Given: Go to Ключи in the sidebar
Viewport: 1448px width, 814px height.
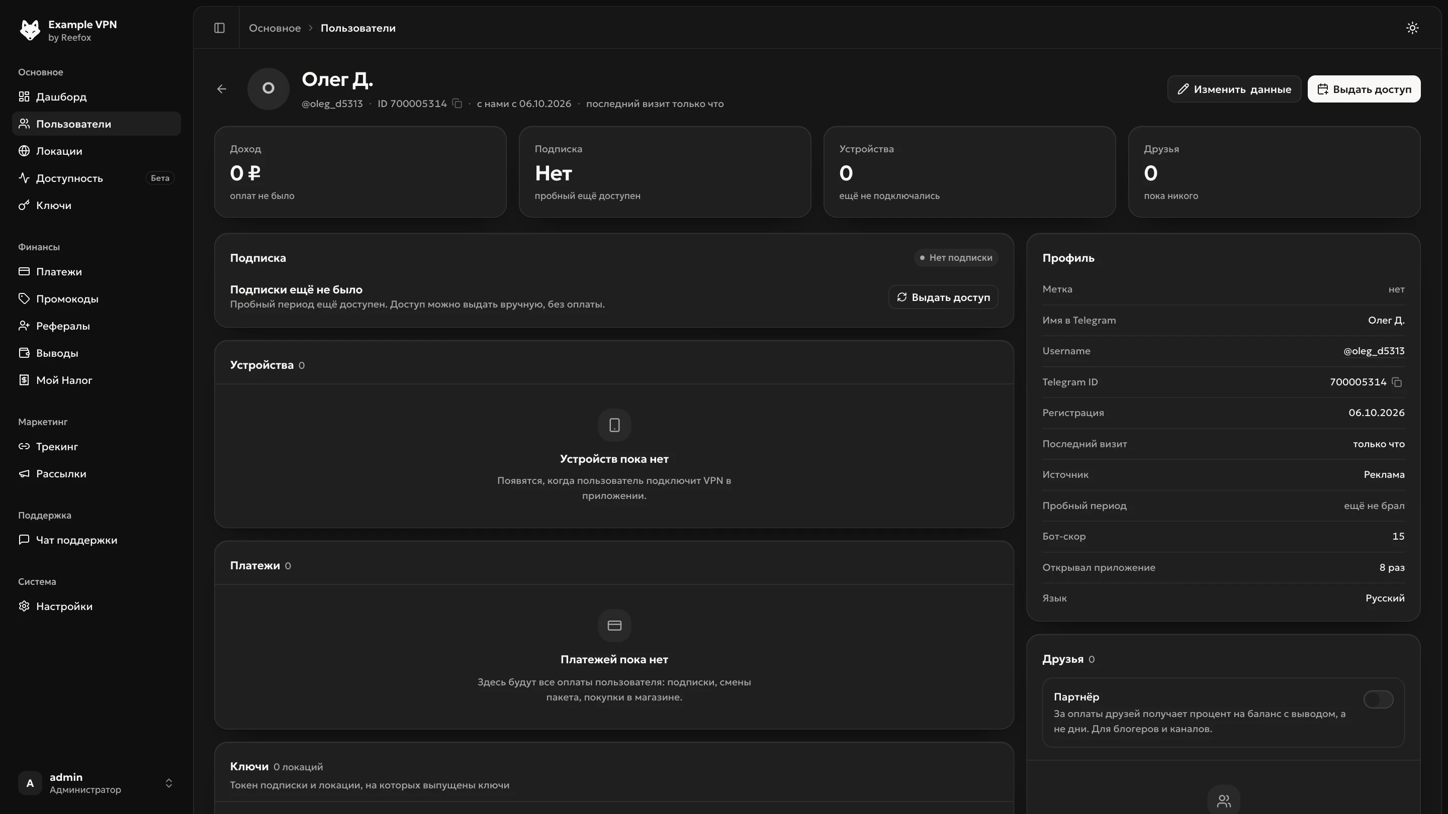Looking at the screenshot, I should 96,206.
